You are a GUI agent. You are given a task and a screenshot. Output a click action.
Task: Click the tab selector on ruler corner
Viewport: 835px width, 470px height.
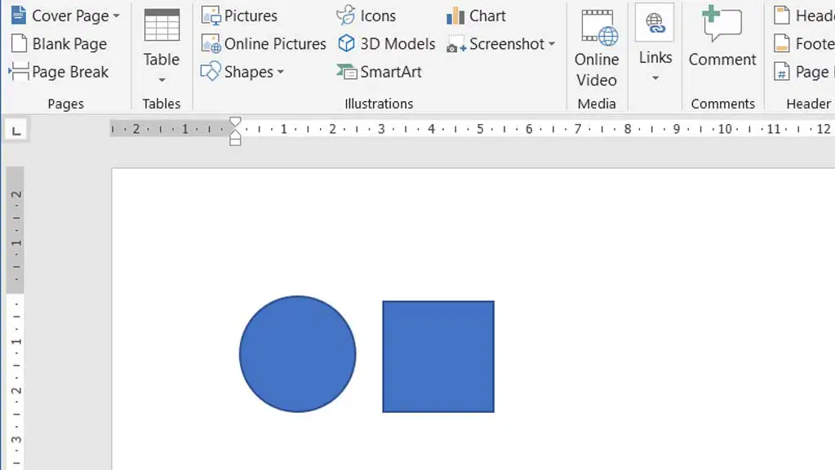click(x=16, y=131)
